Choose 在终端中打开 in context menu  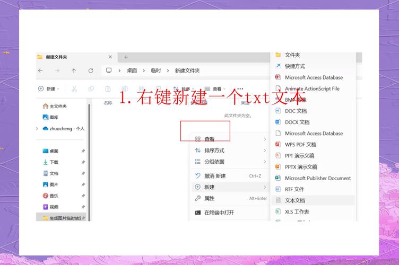click(x=230, y=213)
